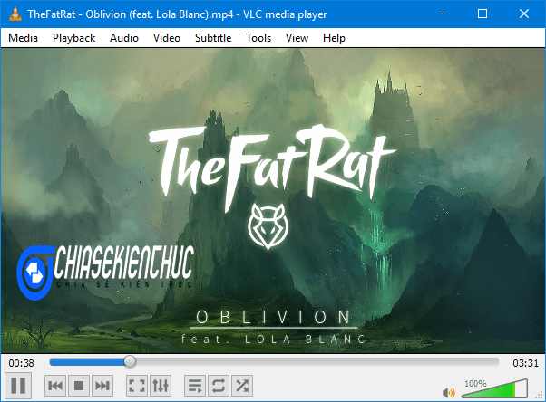Click elapsed time 00:38 label

(x=21, y=363)
